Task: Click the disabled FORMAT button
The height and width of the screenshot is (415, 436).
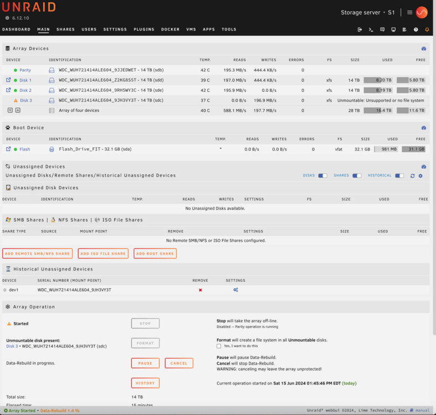Action: click(146, 343)
